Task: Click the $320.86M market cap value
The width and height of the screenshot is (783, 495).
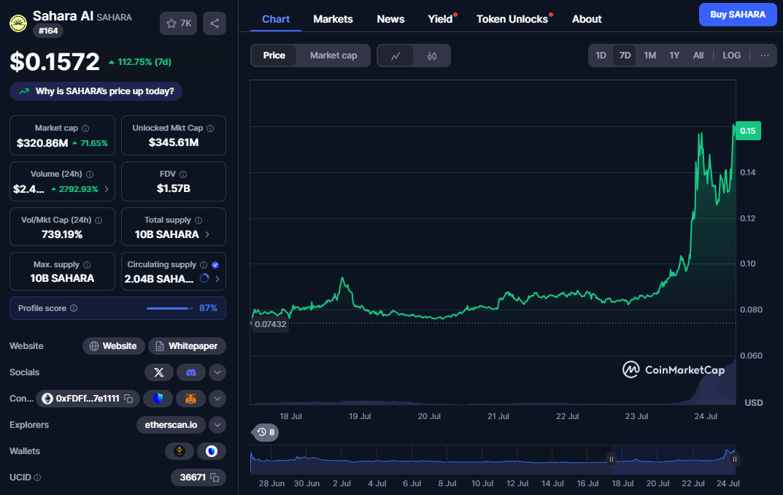Action: tap(42, 143)
